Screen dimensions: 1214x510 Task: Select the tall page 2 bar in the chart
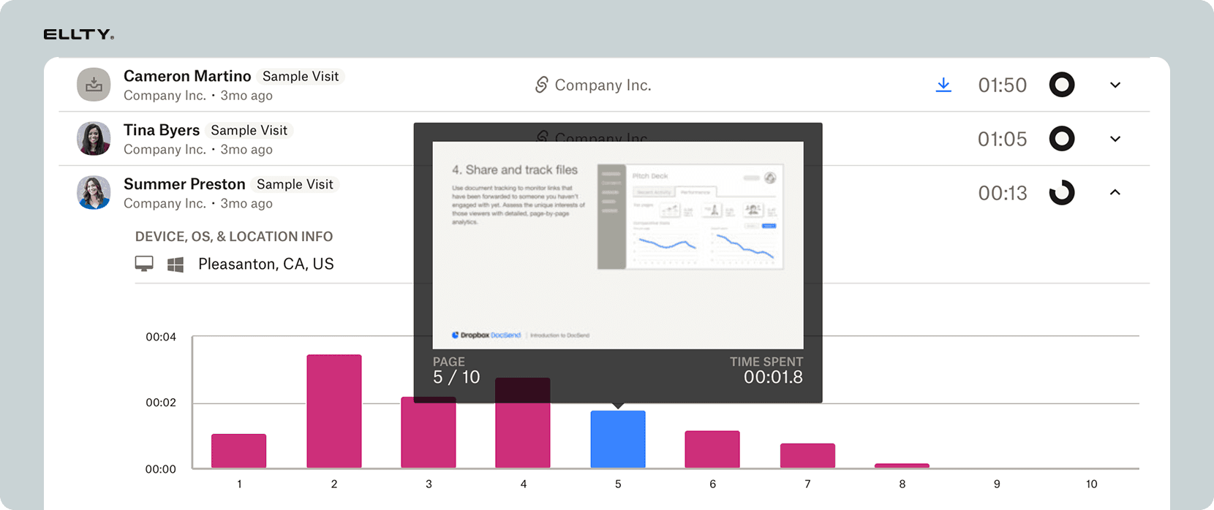334,411
